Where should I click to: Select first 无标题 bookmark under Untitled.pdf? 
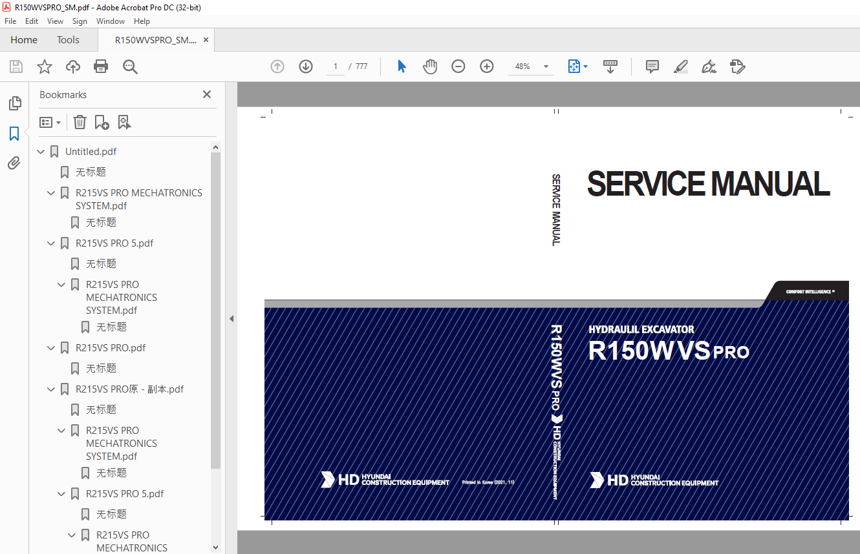coord(91,172)
